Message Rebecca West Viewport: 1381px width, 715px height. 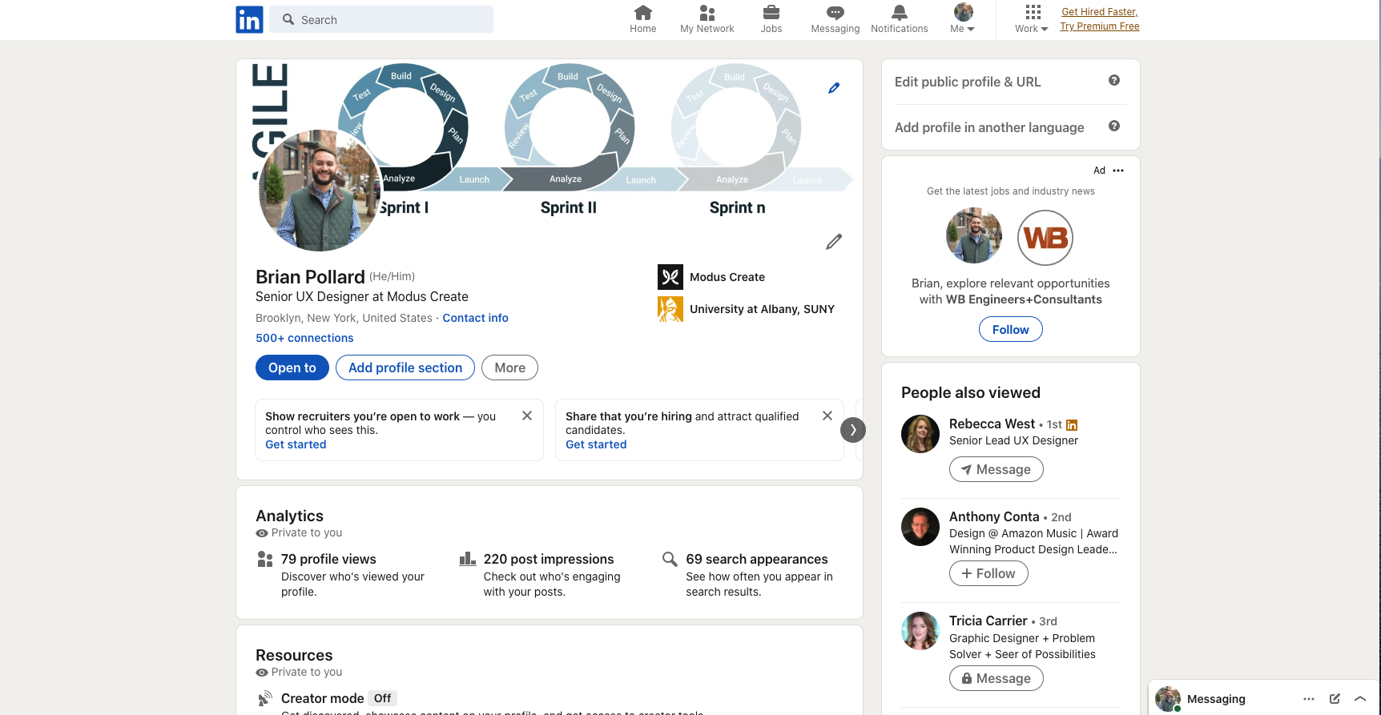click(996, 469)
